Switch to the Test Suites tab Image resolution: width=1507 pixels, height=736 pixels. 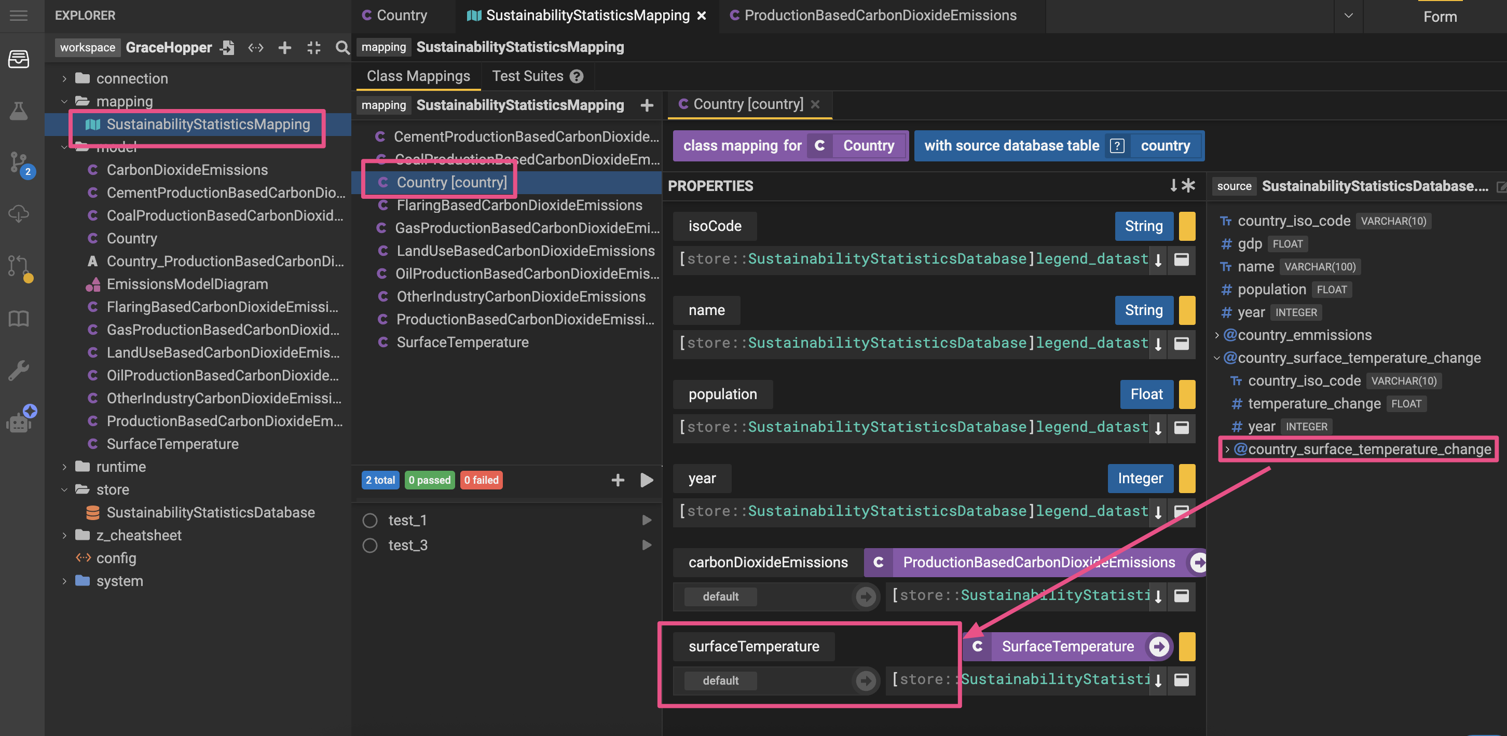(x=528, y=75)
